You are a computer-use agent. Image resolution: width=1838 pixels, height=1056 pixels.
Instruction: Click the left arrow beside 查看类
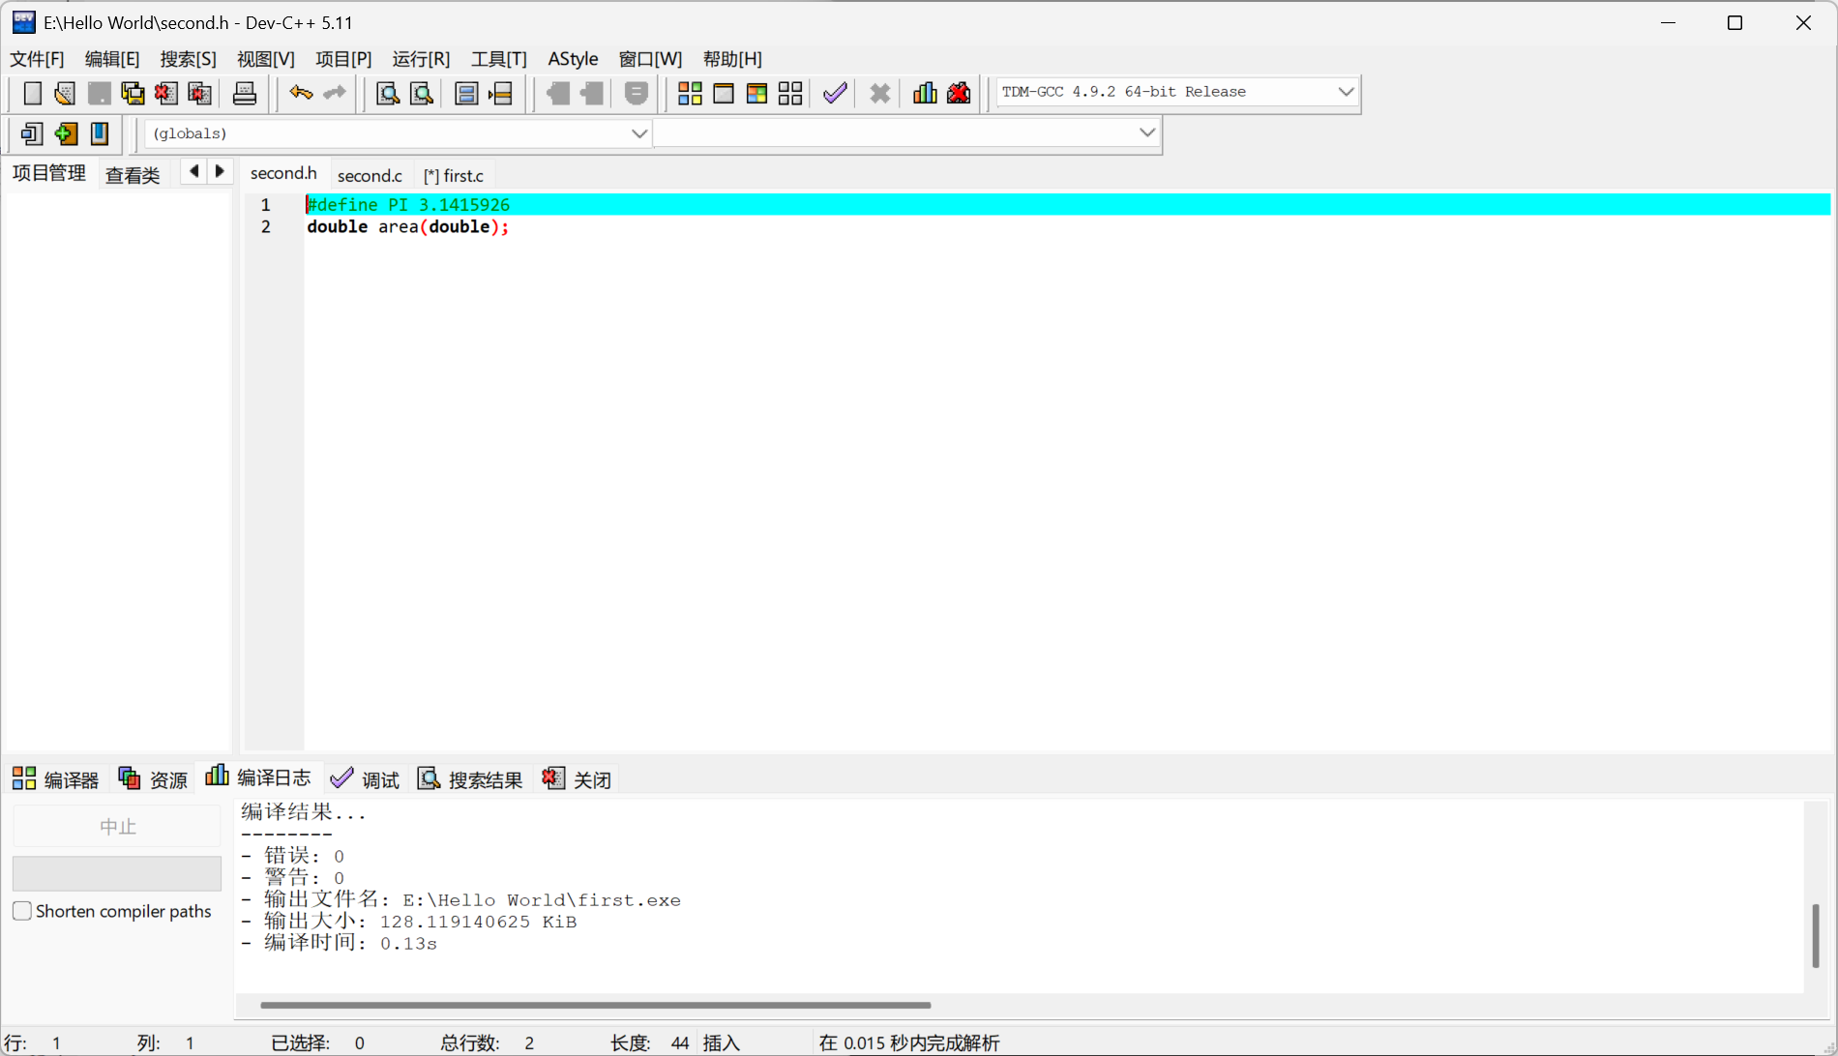pos(193,171)
